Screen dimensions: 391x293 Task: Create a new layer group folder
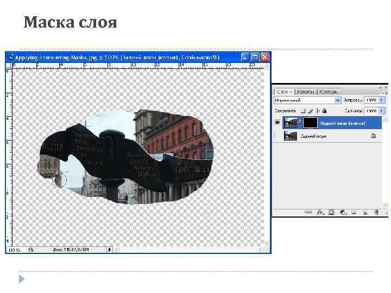coord(354,212)
